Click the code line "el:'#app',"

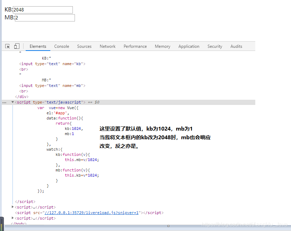click(x=58, y=113)
